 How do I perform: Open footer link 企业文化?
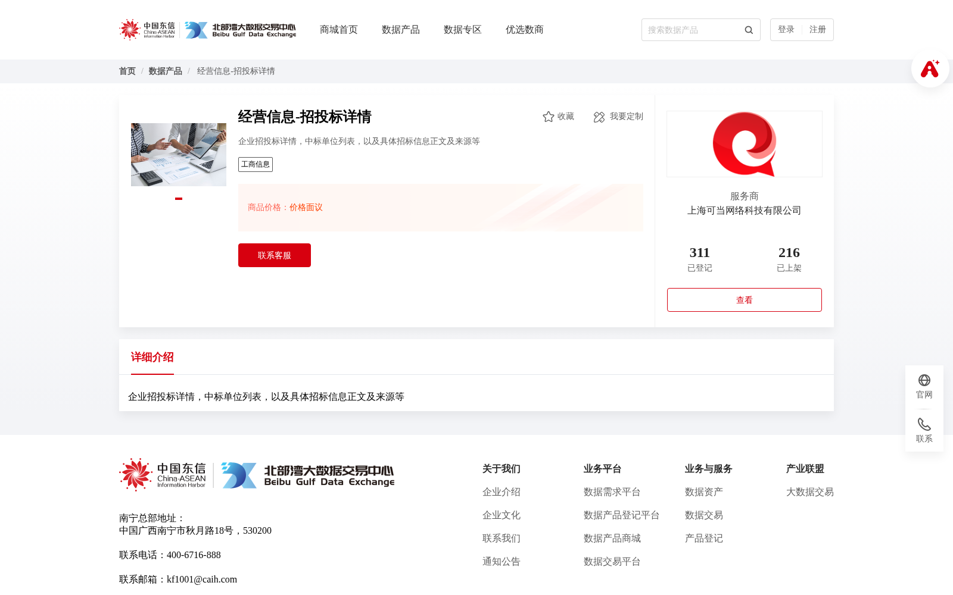coord(502,515)
